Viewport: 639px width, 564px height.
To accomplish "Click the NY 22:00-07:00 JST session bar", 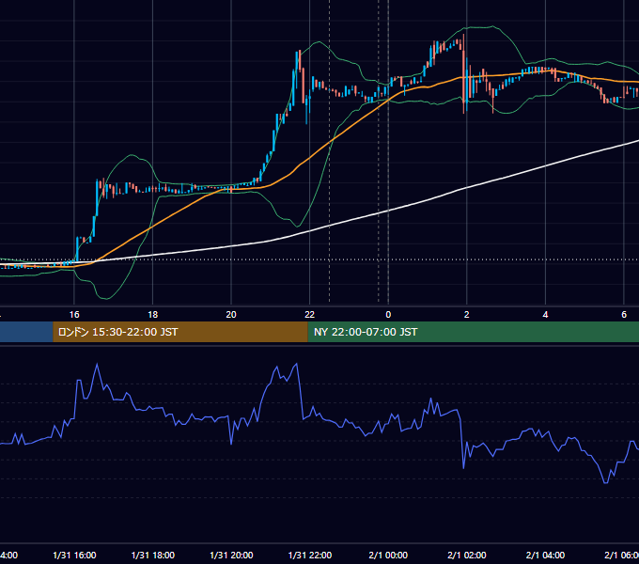I will 473,332.
